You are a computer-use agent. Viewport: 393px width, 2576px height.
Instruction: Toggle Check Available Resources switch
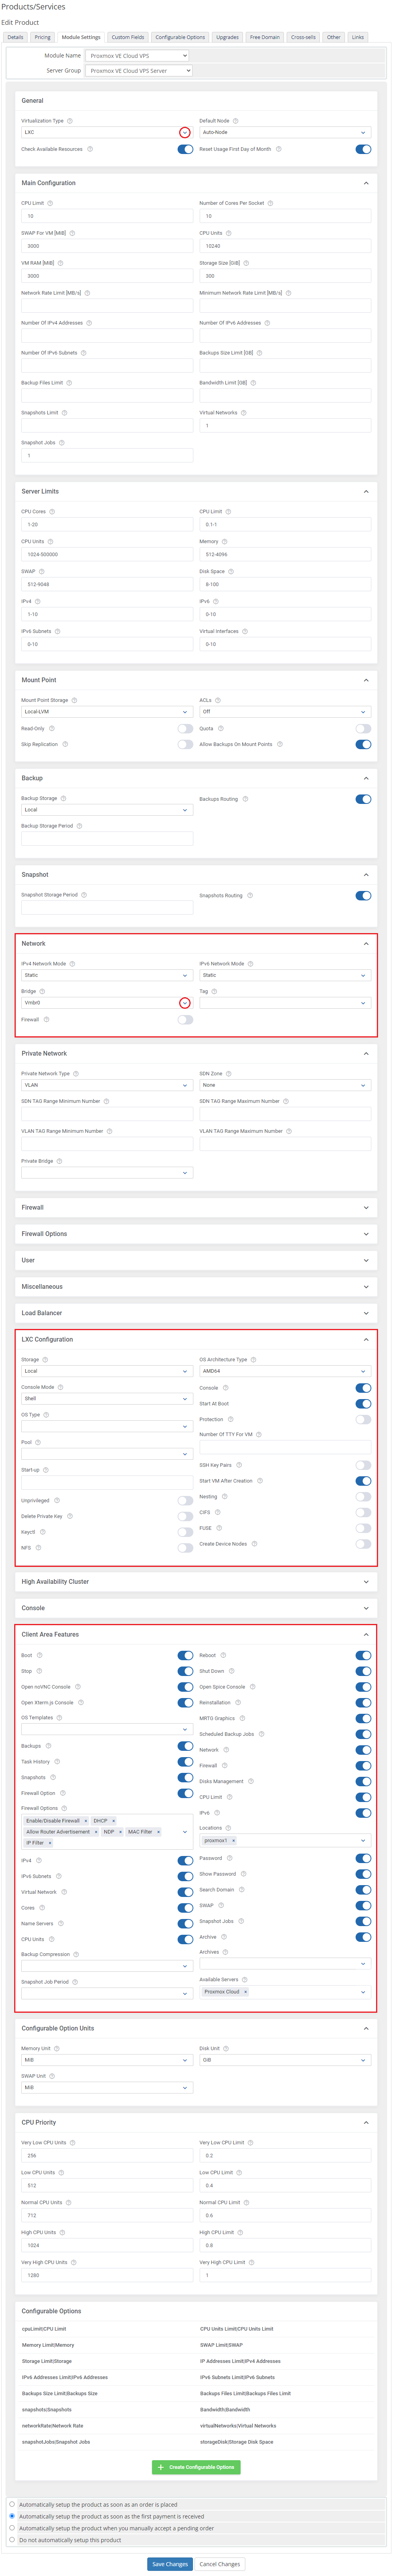pyautogui.click(x=185, y=149)
